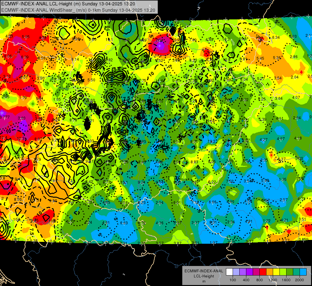Click the map value '3.34'

[x=231, y=222]
